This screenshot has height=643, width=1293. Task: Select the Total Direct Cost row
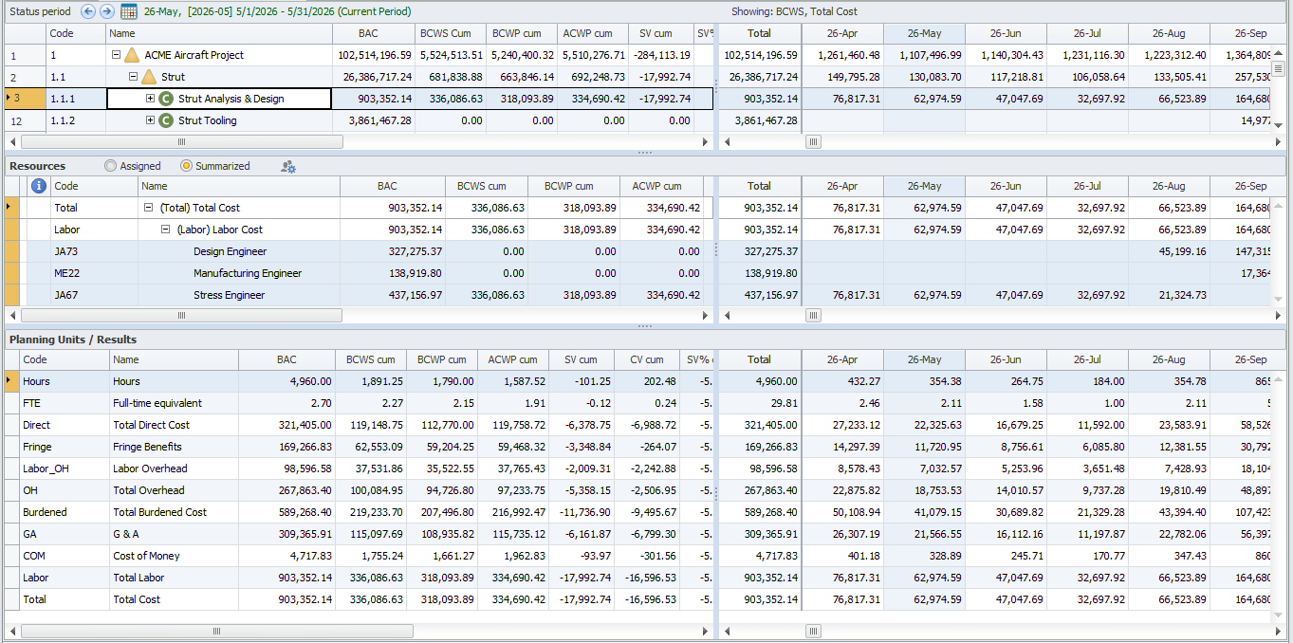click(359, 425)
